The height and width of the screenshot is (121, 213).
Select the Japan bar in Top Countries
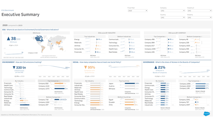tap(130, 83)
